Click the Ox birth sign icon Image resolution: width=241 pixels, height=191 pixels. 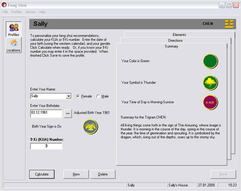point(90,127)
